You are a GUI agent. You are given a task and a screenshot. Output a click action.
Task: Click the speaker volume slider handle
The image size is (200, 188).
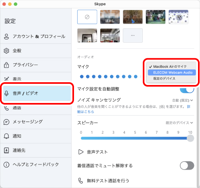(x=190, y=138)
